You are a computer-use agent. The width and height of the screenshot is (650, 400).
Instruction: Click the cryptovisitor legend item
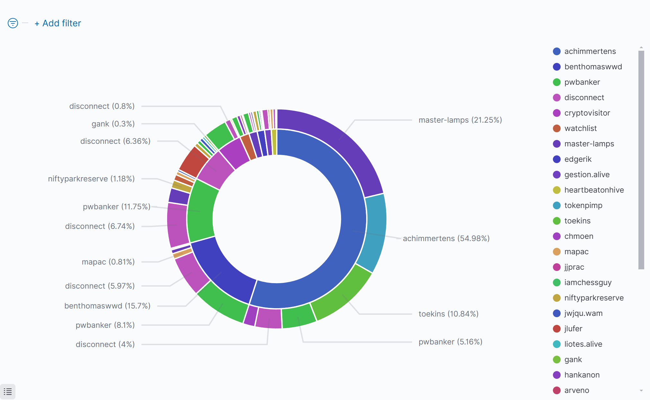(587, 113)
